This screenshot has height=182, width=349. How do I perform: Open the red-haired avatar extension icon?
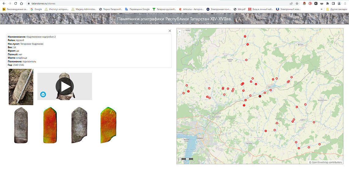point(304,4)
